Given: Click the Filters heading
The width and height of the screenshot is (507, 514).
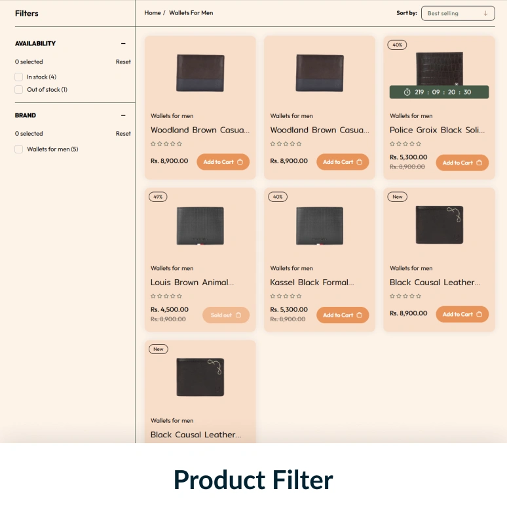Looking at the screenshot, I should point(26,13).
